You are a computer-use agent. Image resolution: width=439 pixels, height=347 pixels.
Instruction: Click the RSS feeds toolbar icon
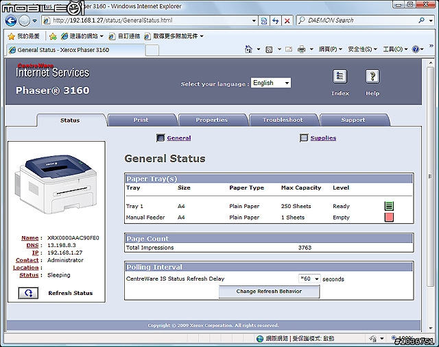coord(269,50)
